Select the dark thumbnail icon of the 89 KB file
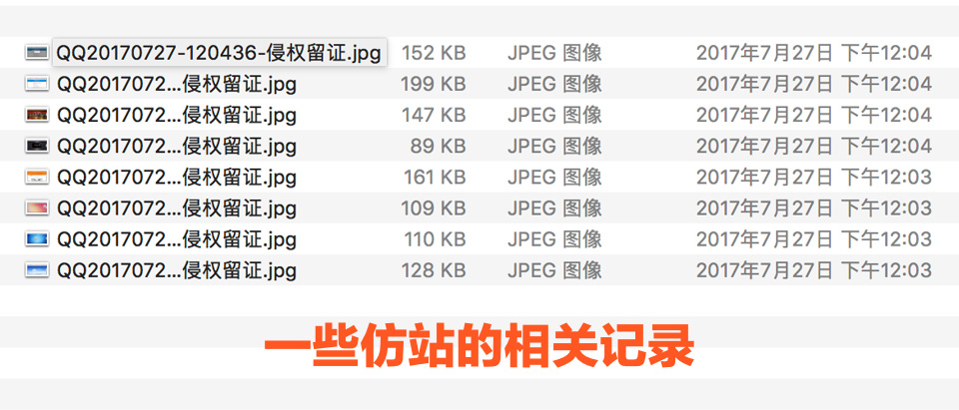The image size is (959, 410). point(37,146)
